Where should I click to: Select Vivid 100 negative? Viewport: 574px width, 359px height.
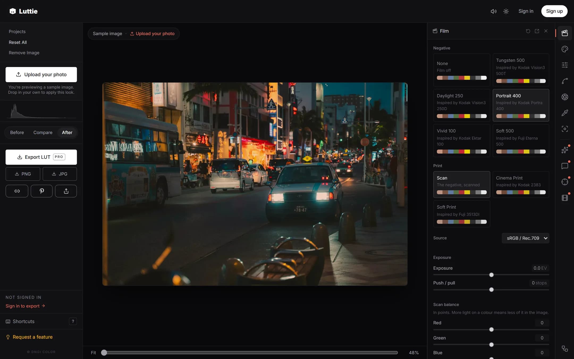coord(461,140)
